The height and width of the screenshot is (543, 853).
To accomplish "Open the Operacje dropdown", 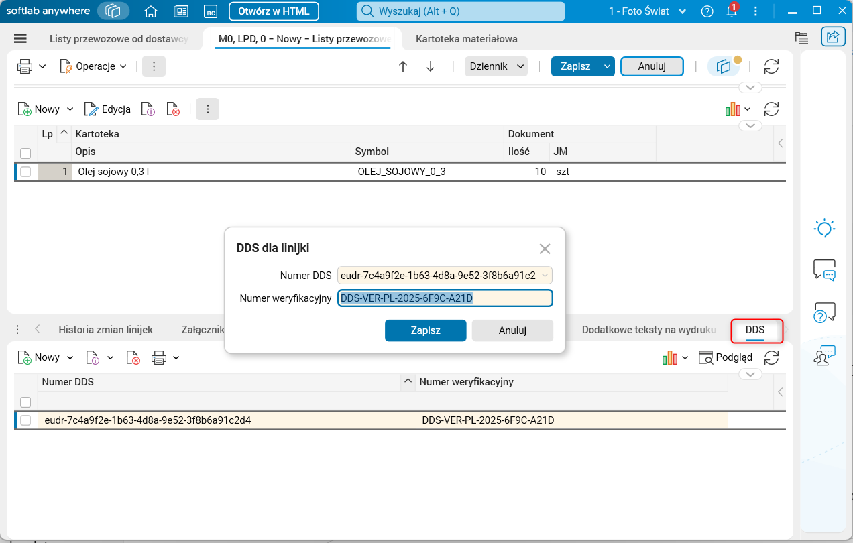I will [x=93, y=66].
